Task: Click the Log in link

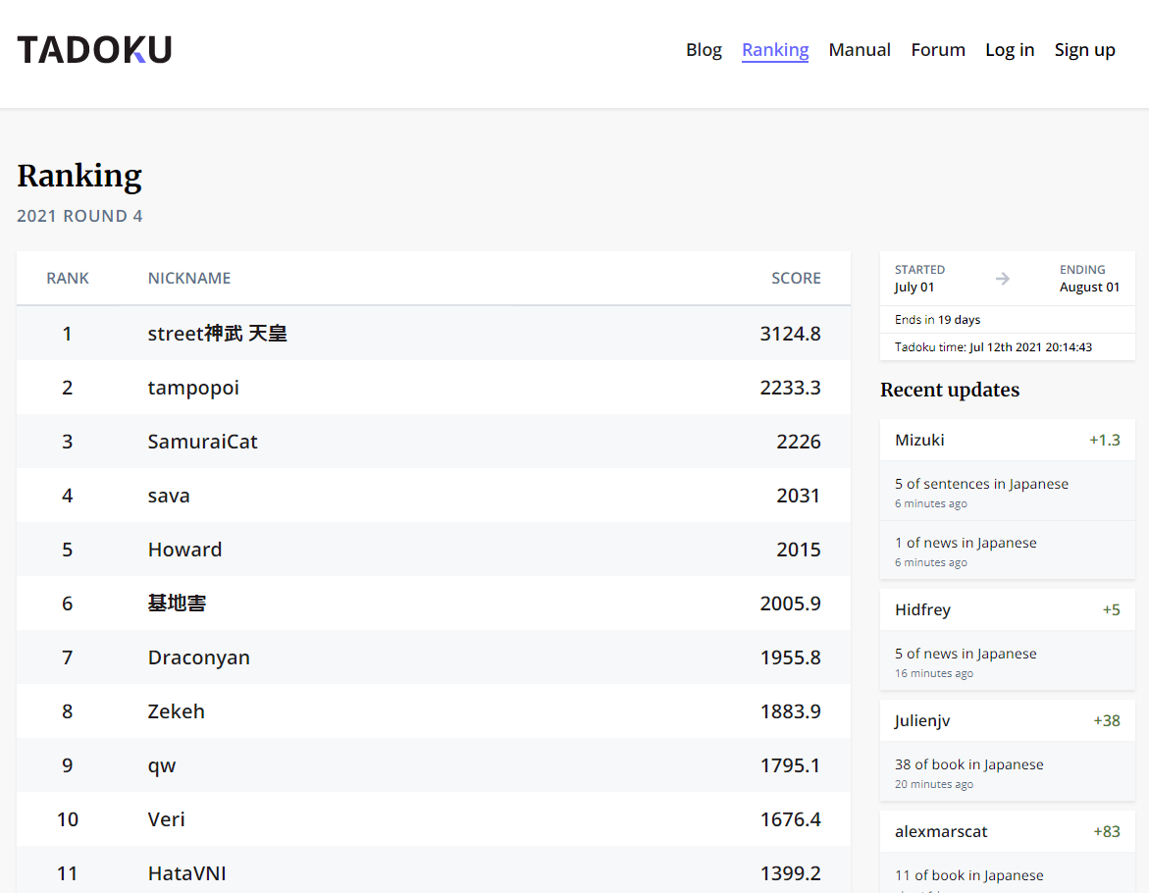Action: (1009, 50)
